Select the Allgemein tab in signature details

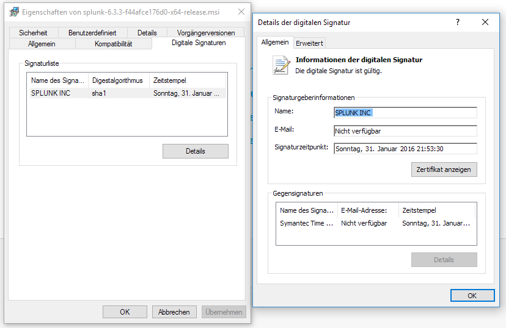275,42
